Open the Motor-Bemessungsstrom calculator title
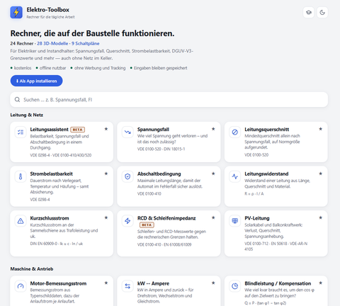Screen dimensions: 340x306 (58, 283)
